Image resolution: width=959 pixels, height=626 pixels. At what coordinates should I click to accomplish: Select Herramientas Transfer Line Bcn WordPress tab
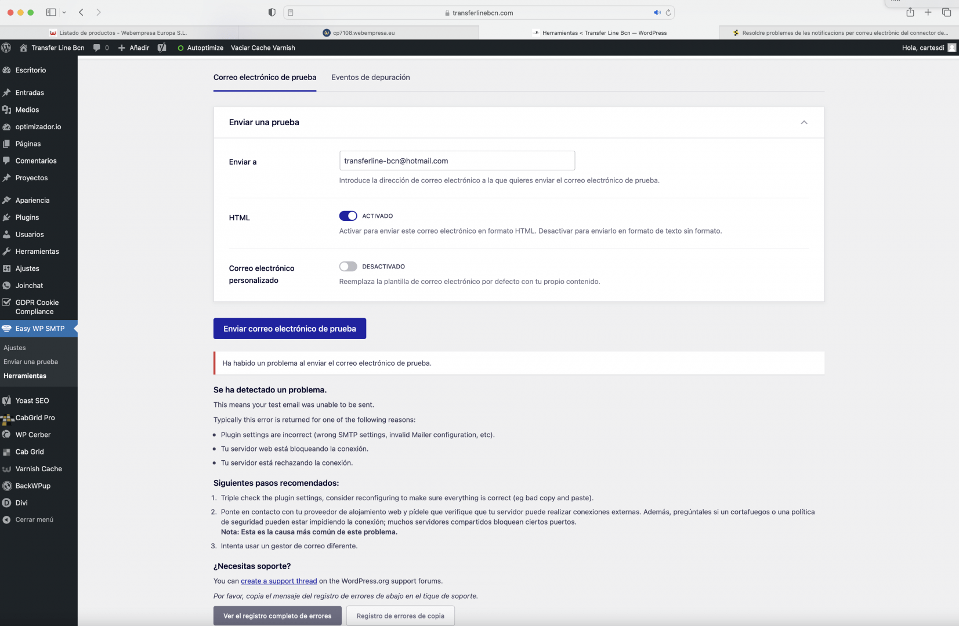(599, 32)
